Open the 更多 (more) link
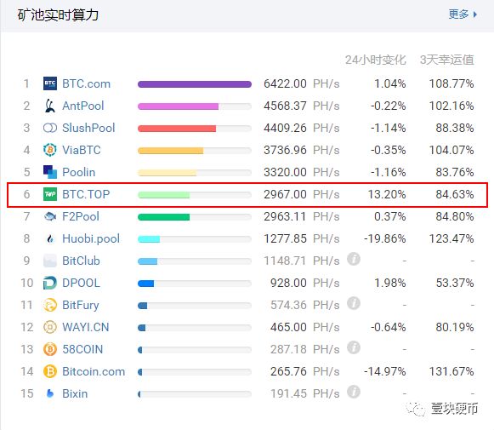494x430 pixels. [463, 14]
